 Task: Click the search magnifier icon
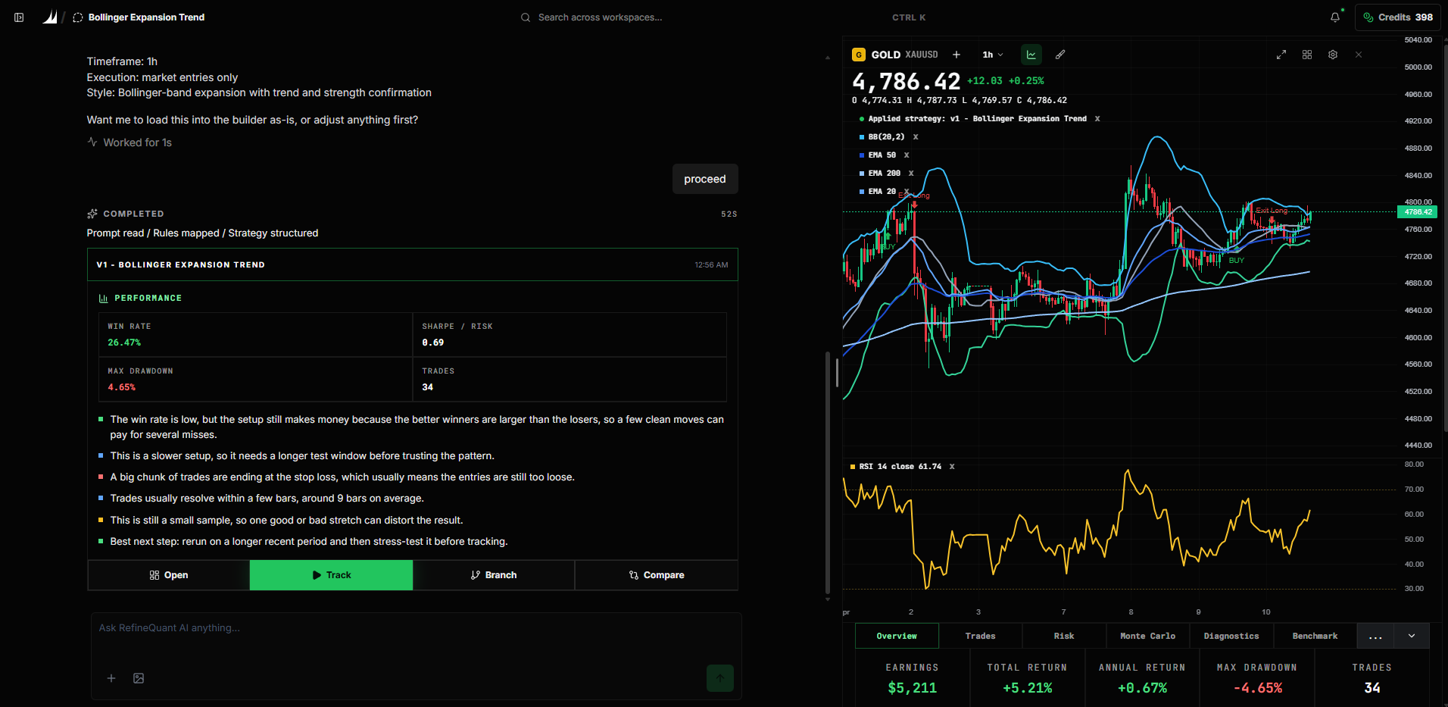click(x=525, y=17)
